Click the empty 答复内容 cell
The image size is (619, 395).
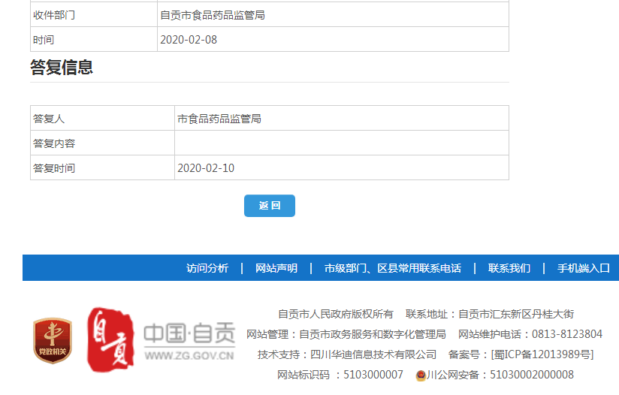tap(341, 143)
